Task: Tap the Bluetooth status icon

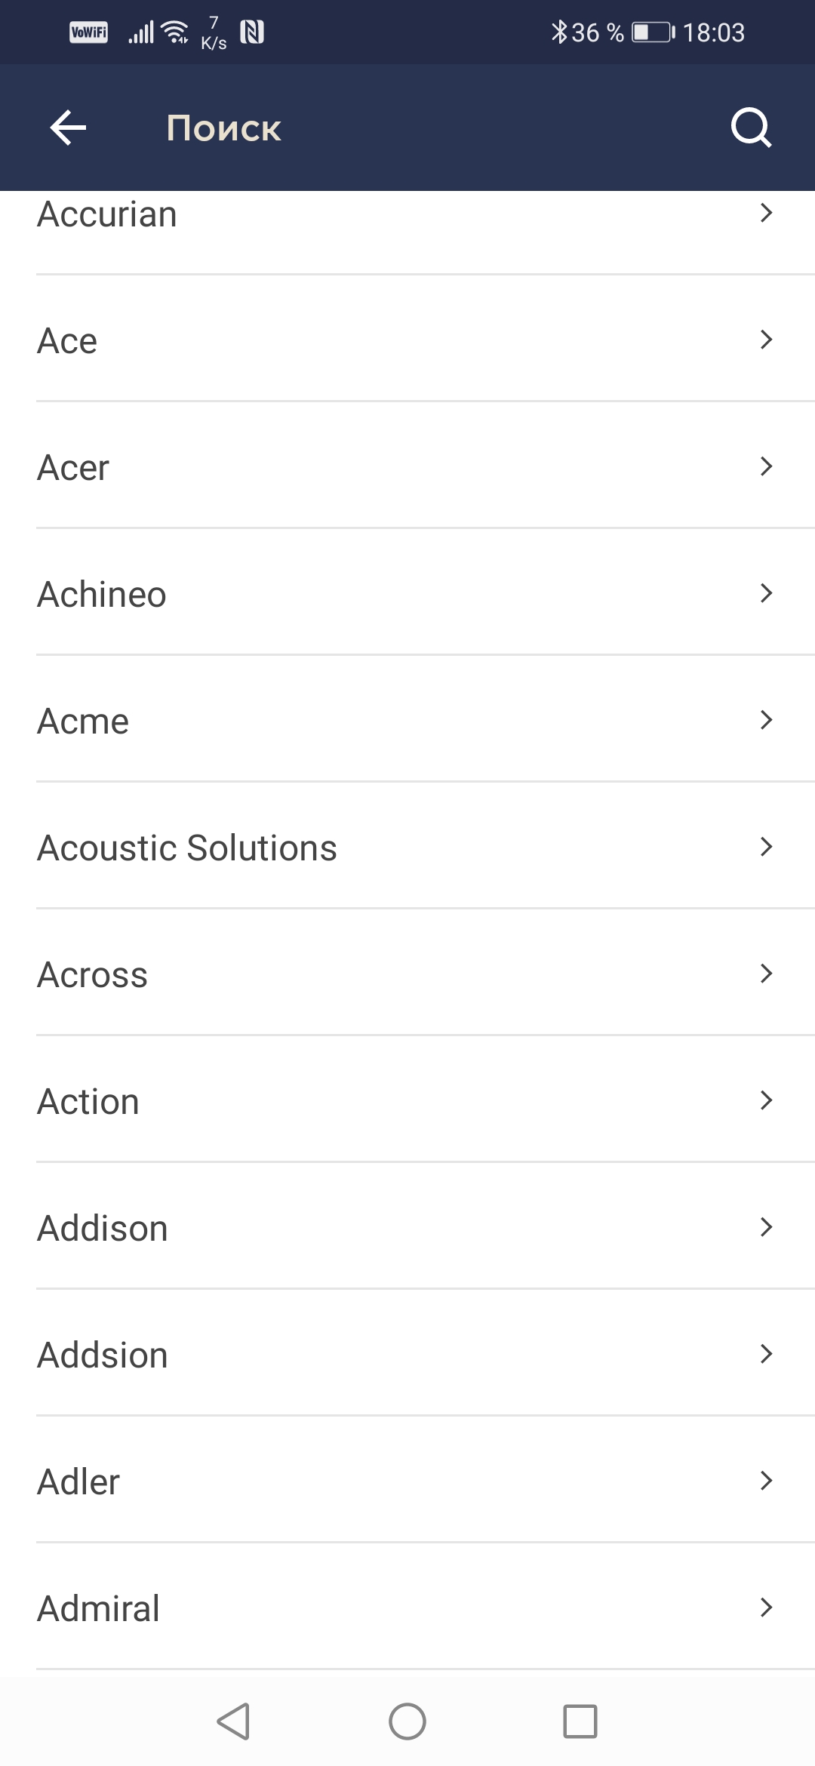Action: (558, 32)
